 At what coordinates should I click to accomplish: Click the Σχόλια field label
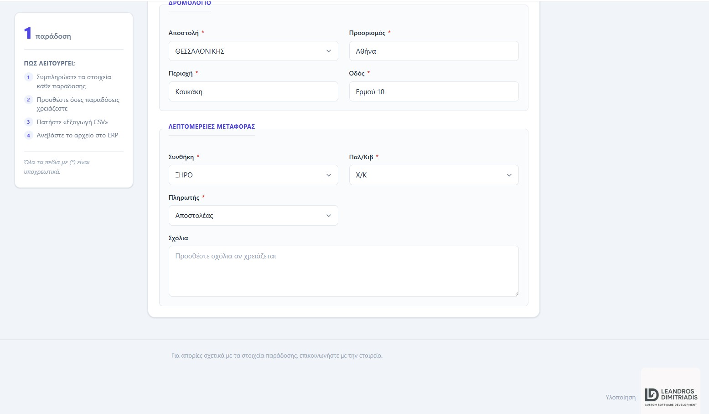click(178, 238)
